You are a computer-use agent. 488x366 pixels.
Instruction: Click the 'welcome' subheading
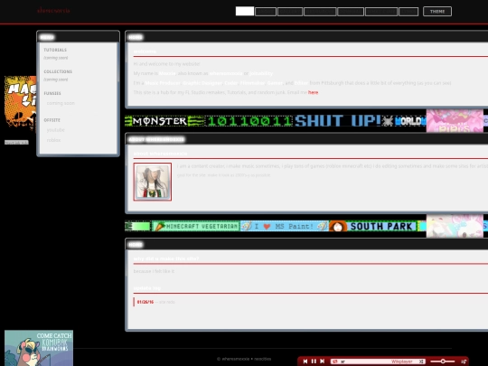click(x=145, y=52)
